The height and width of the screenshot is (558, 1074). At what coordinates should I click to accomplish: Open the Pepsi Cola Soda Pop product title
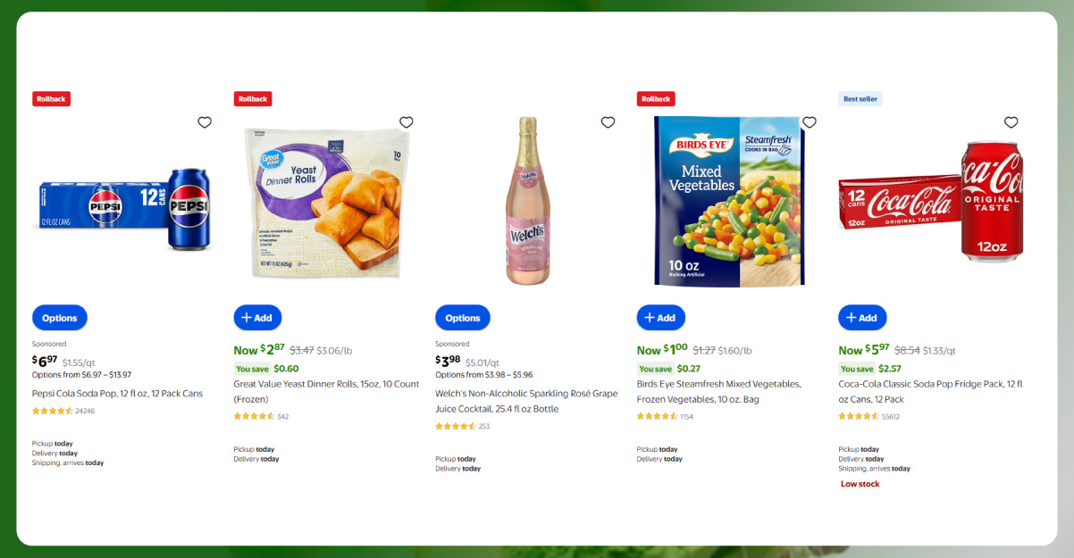point(116,393)
